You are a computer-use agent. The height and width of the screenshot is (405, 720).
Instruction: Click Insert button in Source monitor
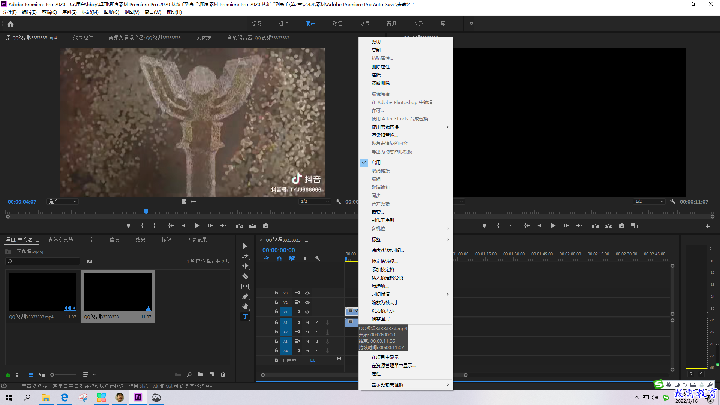click(239, 226)
